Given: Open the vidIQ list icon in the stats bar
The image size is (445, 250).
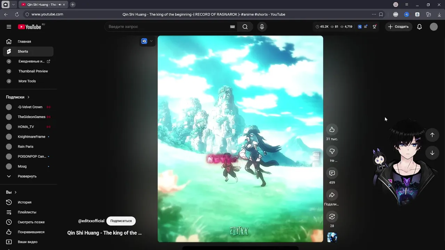Looking at the screenshot, I should pyautogui.click(x=366, y=27).
